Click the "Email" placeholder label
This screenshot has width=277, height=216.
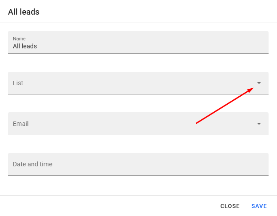21,124
